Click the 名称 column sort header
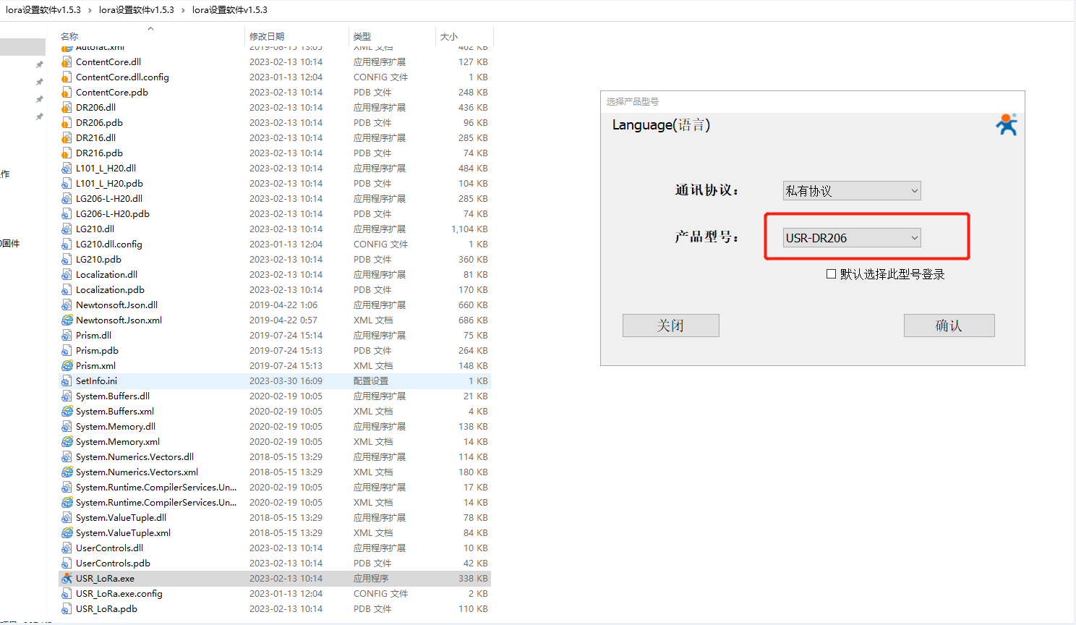1076x625 pixels. (x=69, y=36)
